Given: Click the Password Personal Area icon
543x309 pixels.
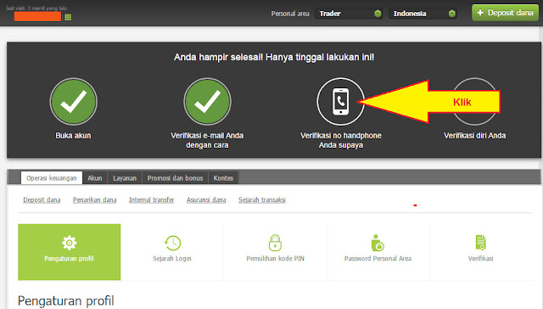Looking at the screenshot, I should (x=378, y=243).
